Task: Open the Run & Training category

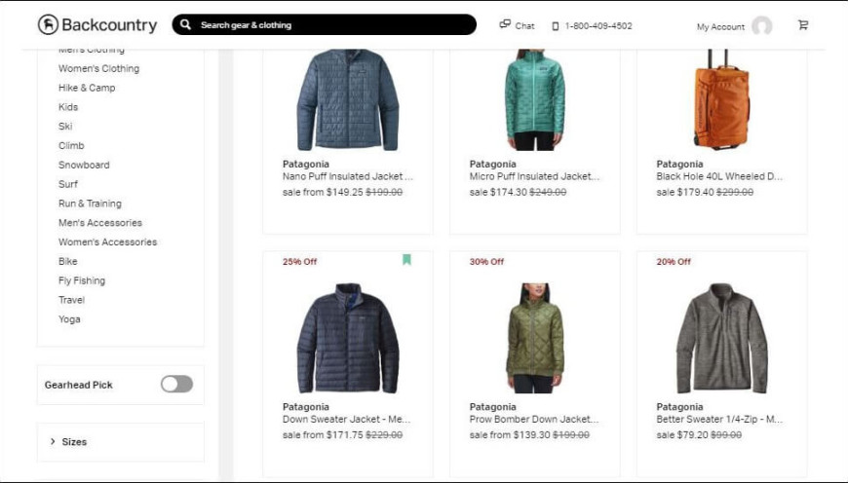Action: coord(90,204)
